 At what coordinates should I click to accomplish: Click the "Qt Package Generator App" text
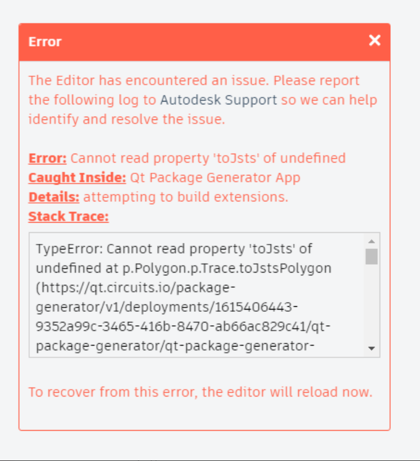click(x=215, y=178)
